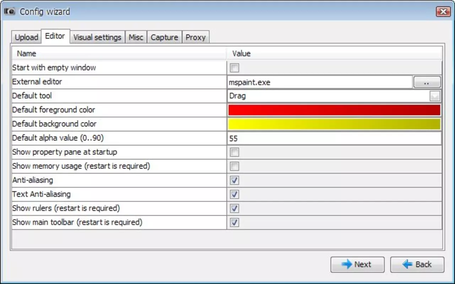
Task: Pick the red default foreground color
Action: [334, 110]
